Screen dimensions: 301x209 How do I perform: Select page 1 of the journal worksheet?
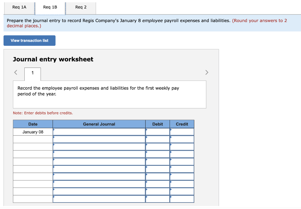pyautogui.click(x=32, y=73)
